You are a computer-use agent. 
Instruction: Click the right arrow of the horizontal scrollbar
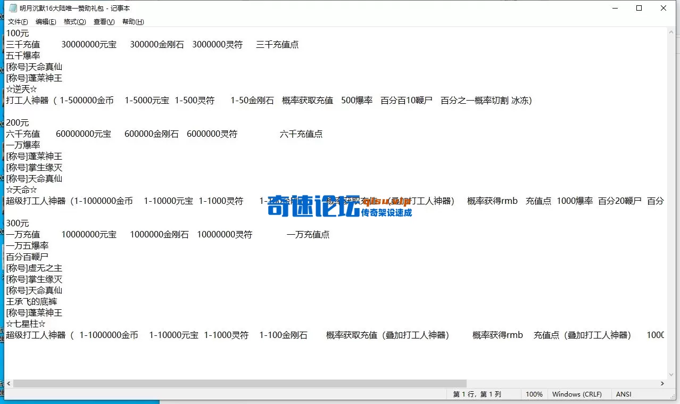(x=662, y=383)
